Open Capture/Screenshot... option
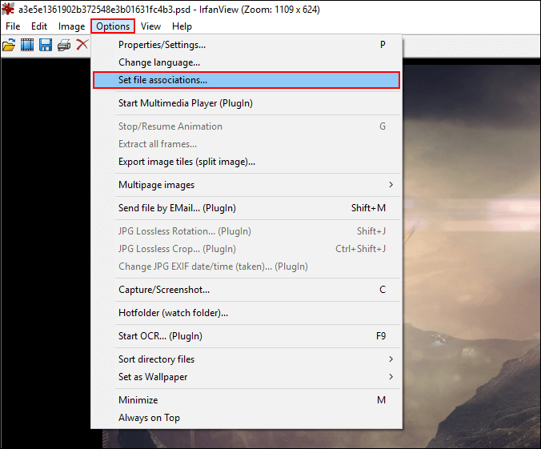This screenshot has width=541, height=449. pyautogui.click(x=246, y=290)
